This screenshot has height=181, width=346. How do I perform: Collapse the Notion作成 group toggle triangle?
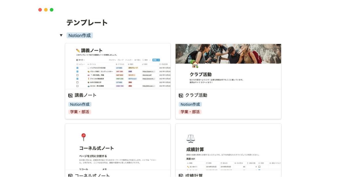tap(61, 35)
